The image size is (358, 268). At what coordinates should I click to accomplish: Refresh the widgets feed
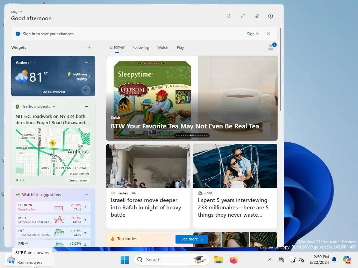(x=229, y=16)
